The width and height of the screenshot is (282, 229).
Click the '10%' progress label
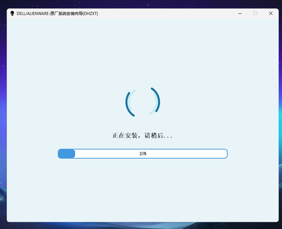pyautogui.click(x=143, y=154)
